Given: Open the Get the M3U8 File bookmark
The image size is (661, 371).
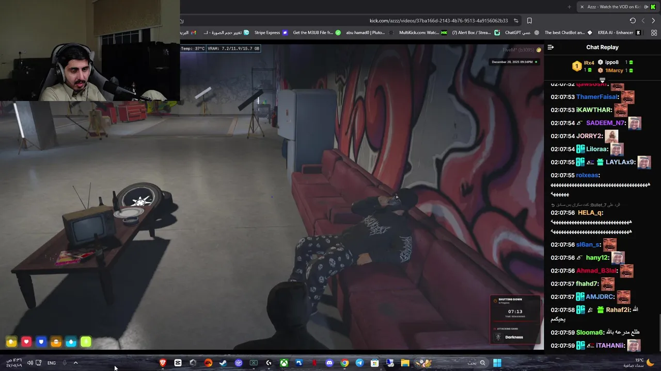Looking at the screenshot, I should [317, 32].
